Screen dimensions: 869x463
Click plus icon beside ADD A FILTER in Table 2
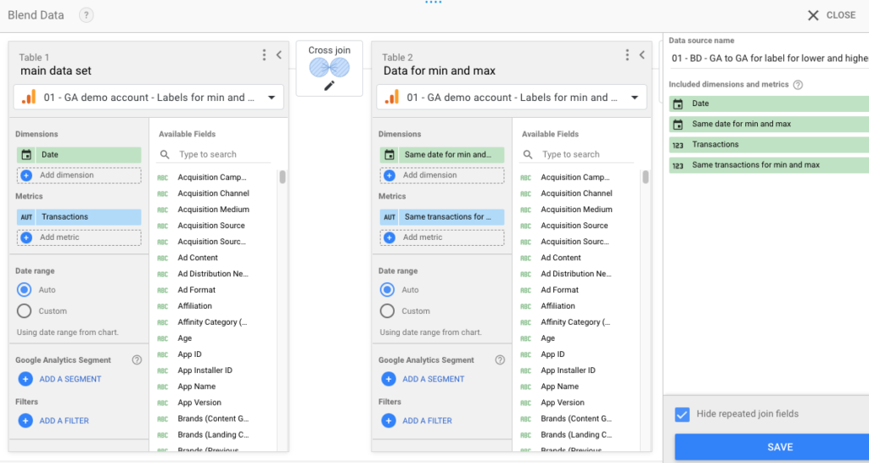388,421
